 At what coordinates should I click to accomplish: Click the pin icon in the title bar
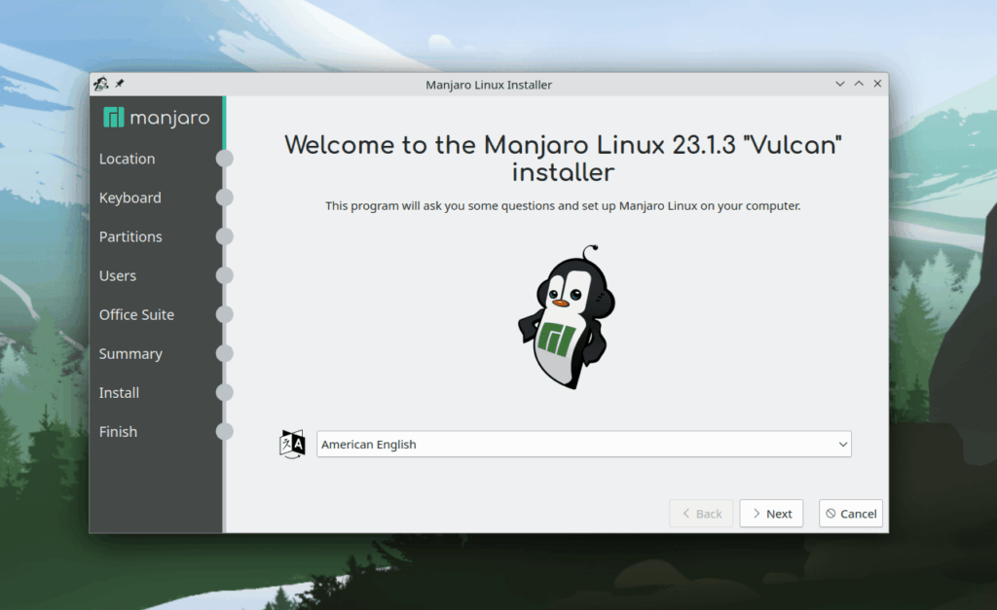coord(118,84)
